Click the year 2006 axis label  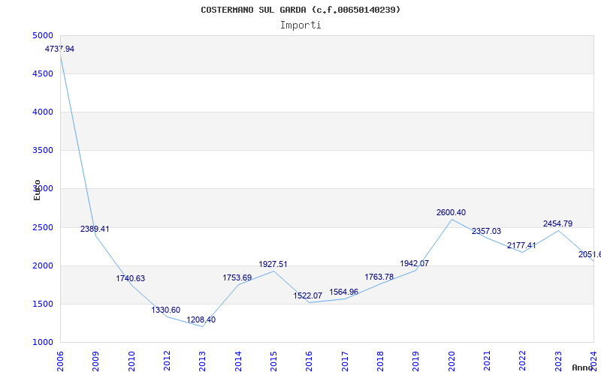click(x=60, y=361)
